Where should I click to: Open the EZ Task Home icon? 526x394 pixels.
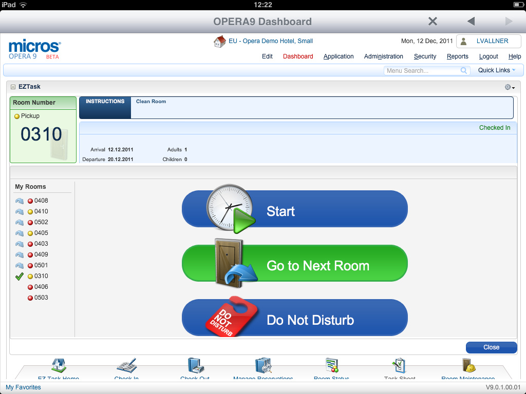point(59,365)
